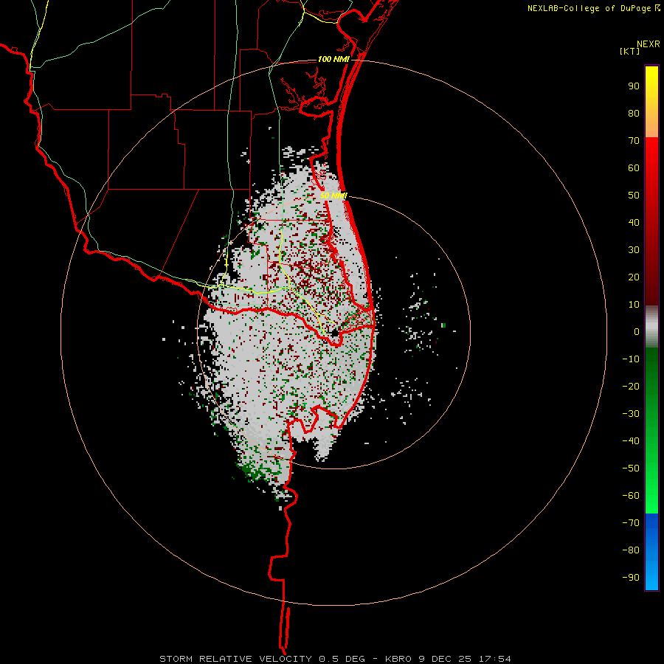The image size is (664, 664).
Task: Click the -30 value on velocity scale
Action: click(631, 414)
